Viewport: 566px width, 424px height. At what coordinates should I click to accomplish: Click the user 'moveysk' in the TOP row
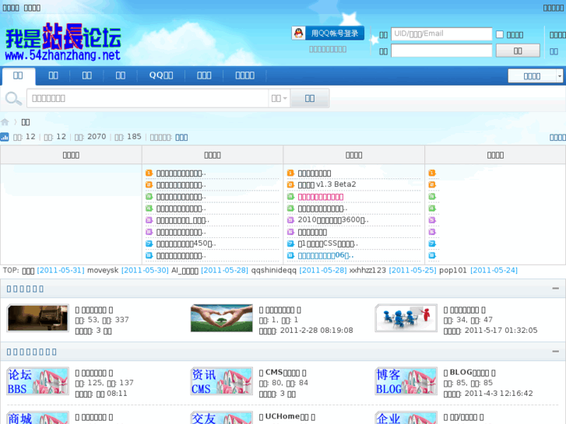click(x=103, y=270)
